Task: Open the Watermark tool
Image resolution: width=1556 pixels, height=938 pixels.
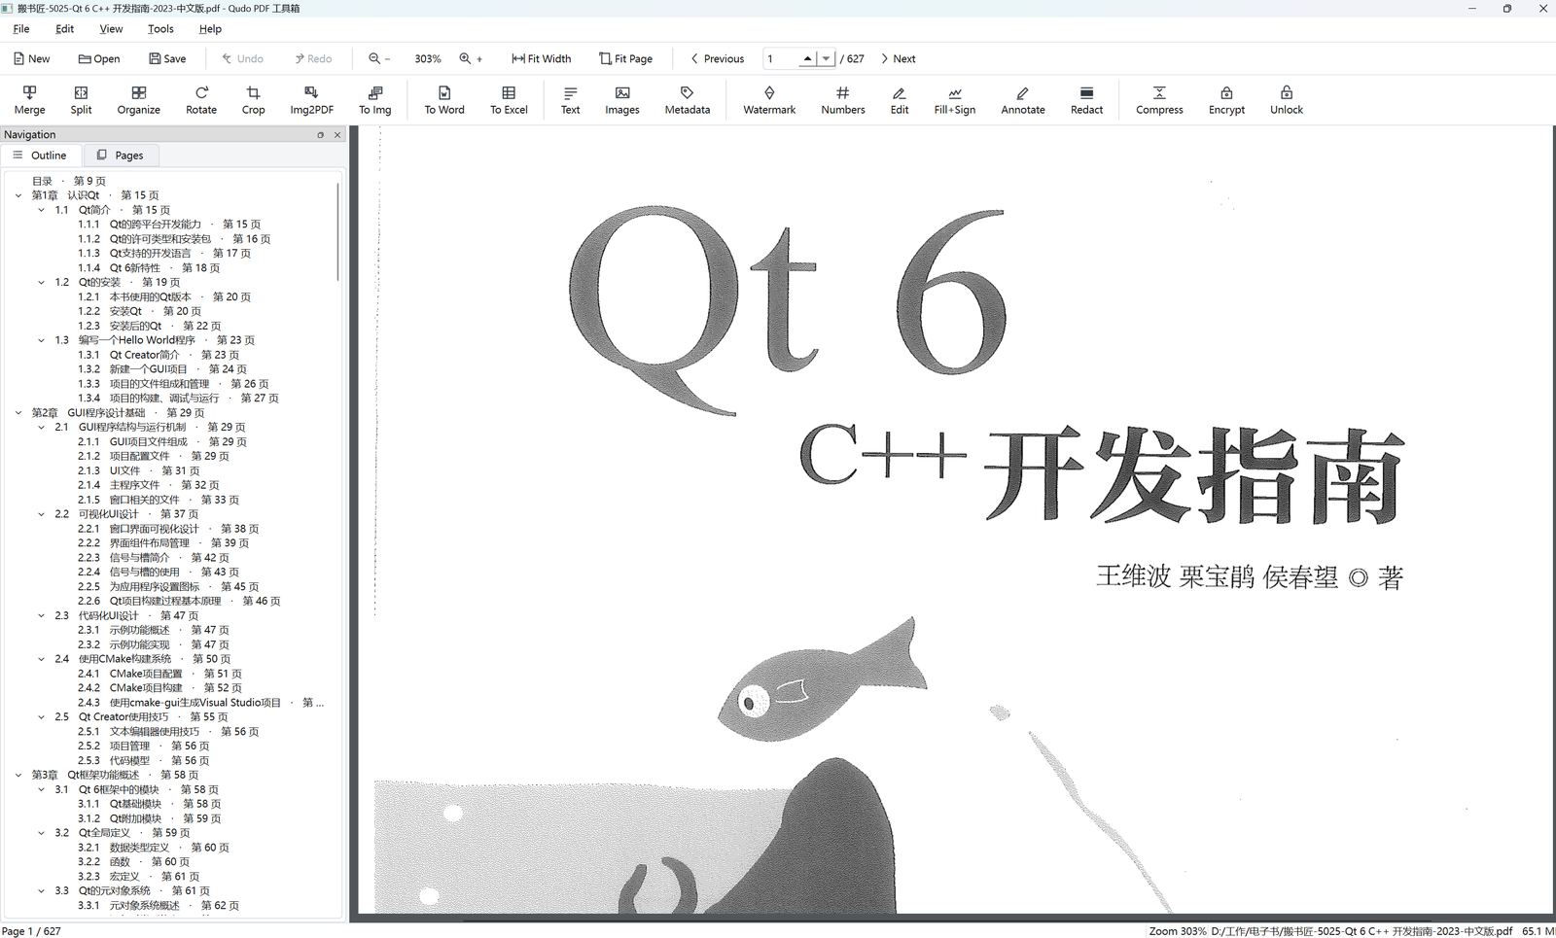Action: tap(769, 99)
